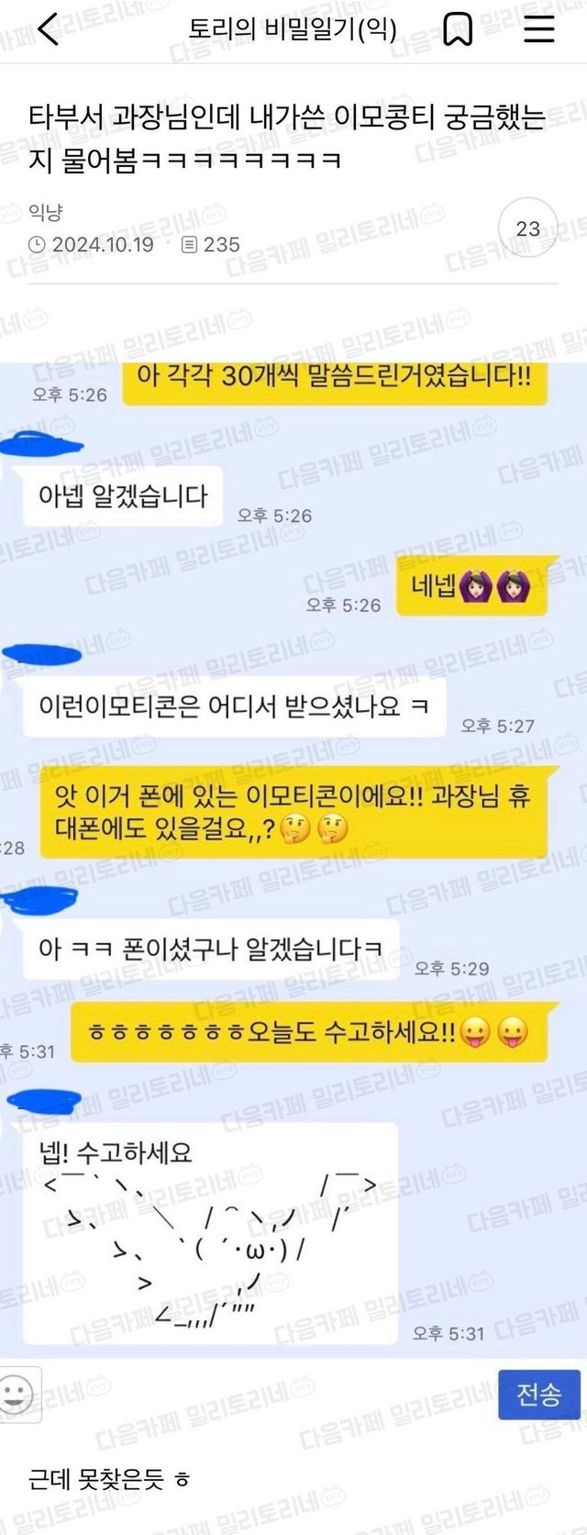Click the caption 근데 못찾은듯 below chat
Image resolution: width=587 pixels, height=1535 pixels.
108,1479
